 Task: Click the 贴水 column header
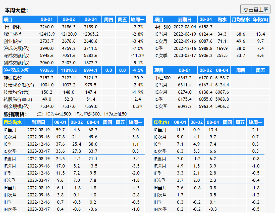(222, 20)
